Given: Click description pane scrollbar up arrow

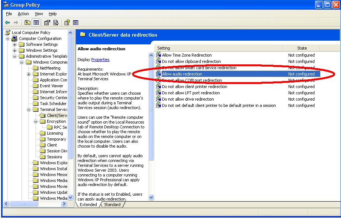Looking at the screenshot, I should click(x=151, y=55).
